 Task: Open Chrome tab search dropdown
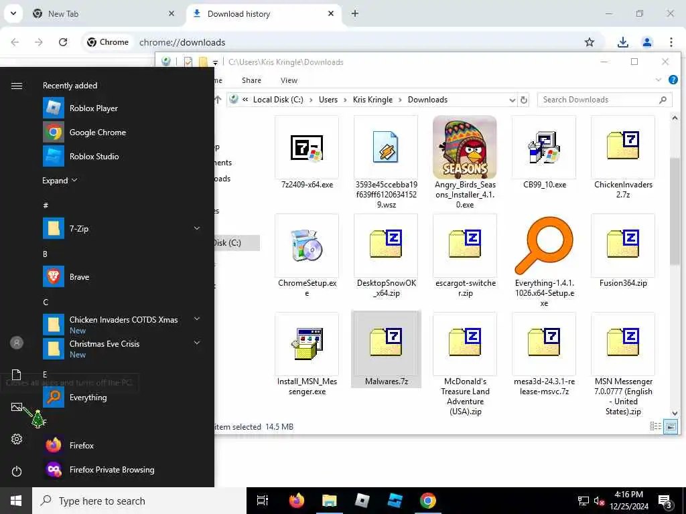tap(13, 13)
